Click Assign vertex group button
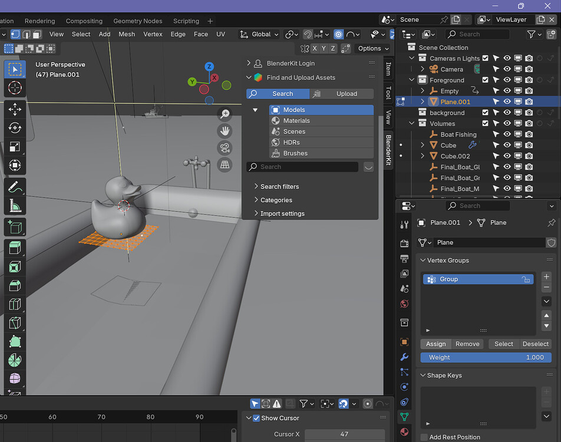The width and height of the screenshot is (561, 442). click(436, 344)
